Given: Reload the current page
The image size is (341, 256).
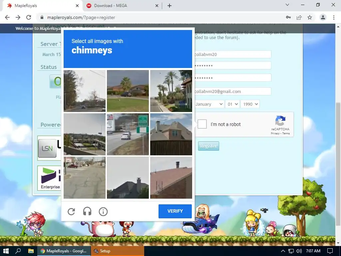Looking at the screenshot, I should point(29,17).
